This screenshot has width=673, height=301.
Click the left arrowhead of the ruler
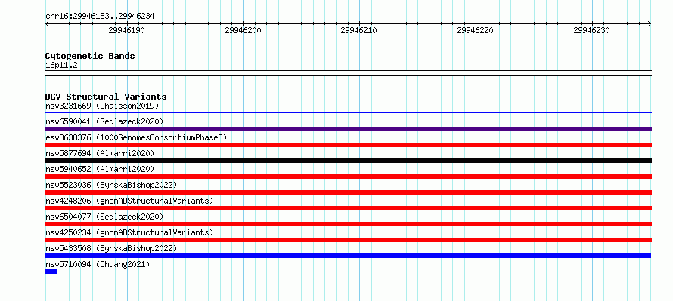click(x=47, y=23)
